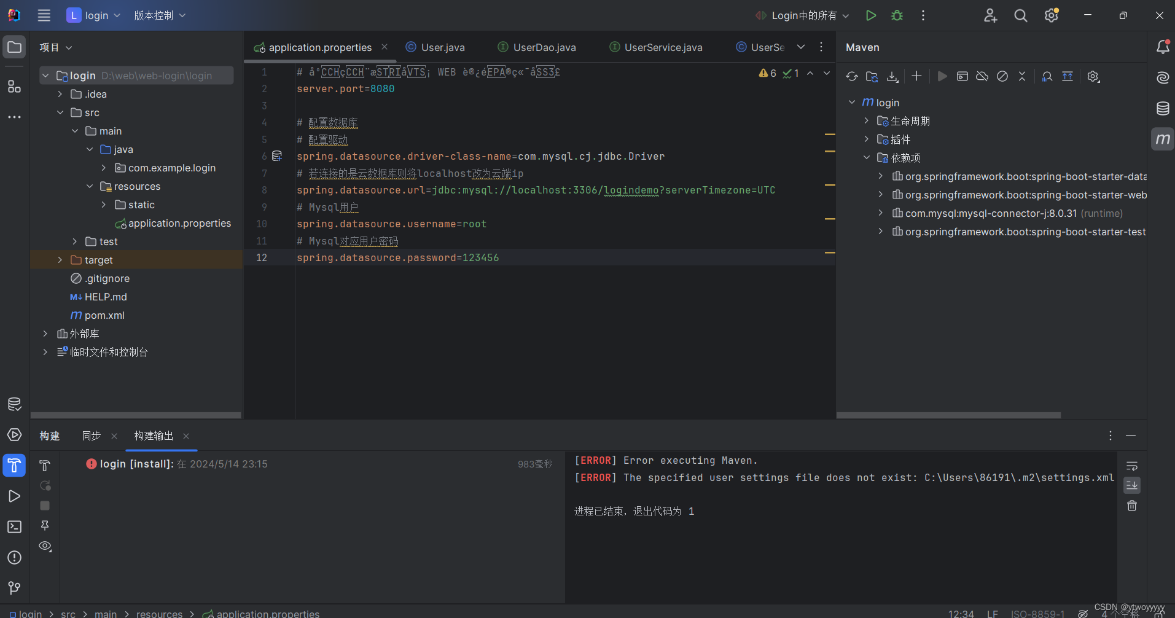Click the resources breadcrumb link

click(x=159, y=612)
